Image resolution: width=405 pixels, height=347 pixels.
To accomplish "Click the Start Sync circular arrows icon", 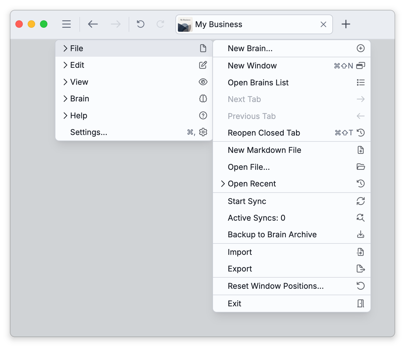I will (361, 201).
